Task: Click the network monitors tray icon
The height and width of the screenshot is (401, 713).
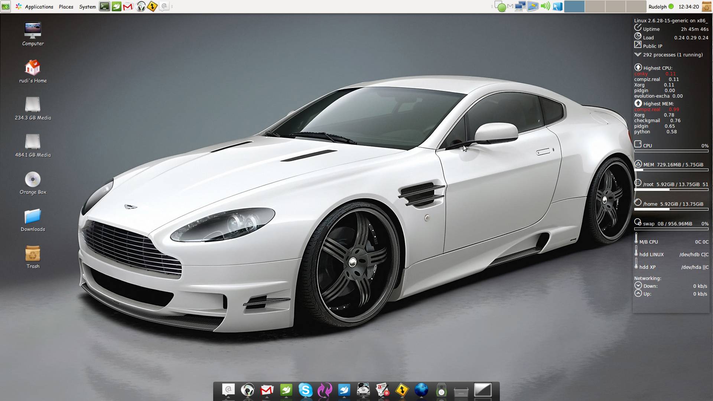Action: (x=520, y=6)
